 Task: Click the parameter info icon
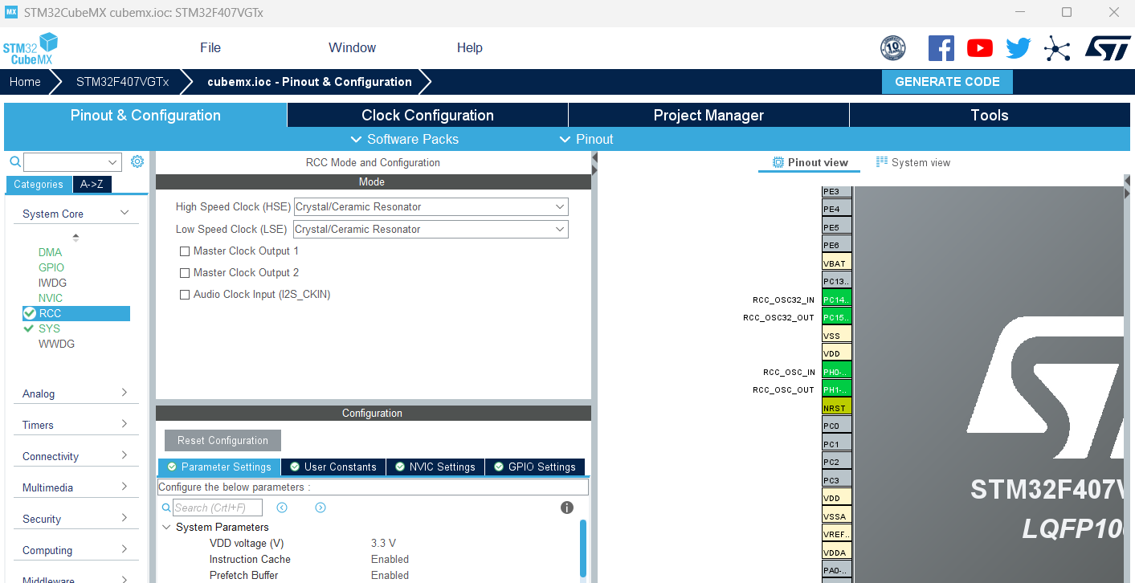567,508
